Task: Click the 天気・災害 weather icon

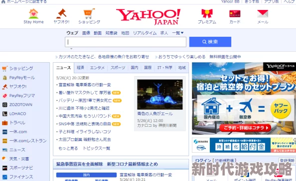Action: 4,159
